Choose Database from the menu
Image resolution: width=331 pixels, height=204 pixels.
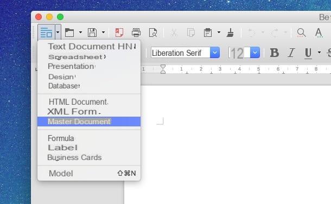pyautogui.click(x=89, y=86)
